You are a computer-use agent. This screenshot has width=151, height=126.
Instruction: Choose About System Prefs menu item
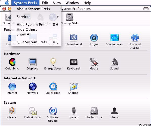pyautogui.click(x=36, y=9)
